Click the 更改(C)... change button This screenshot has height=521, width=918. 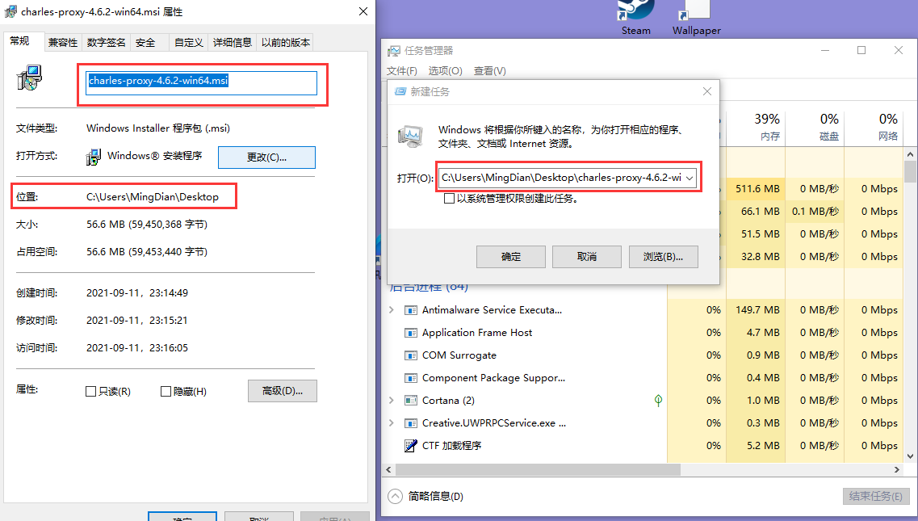click(266, 157)
